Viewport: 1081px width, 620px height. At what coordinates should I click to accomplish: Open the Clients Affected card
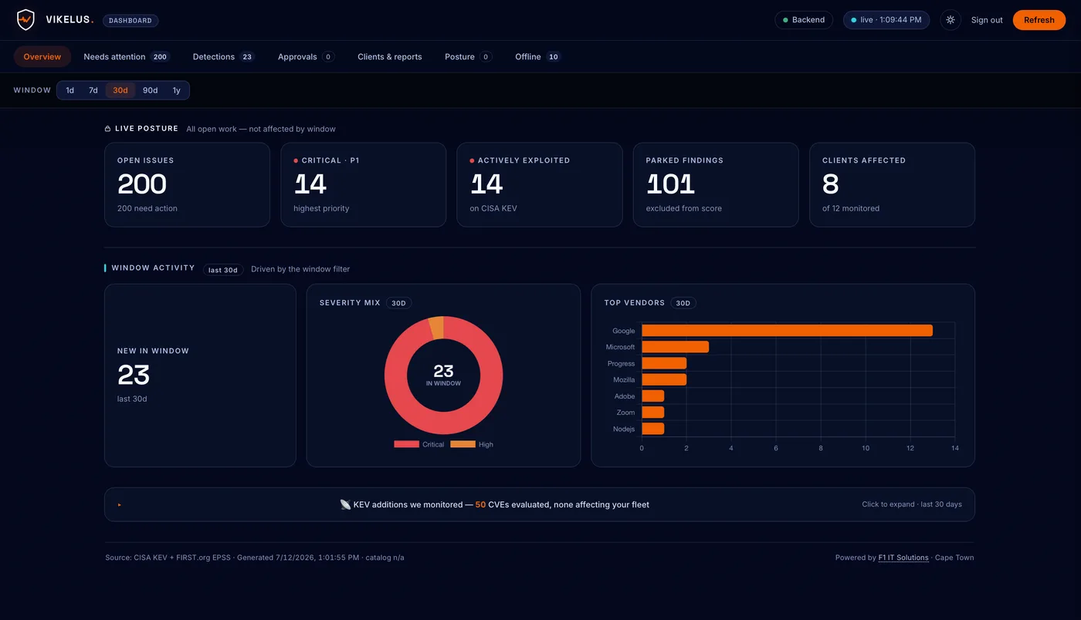tap(892, 185)
